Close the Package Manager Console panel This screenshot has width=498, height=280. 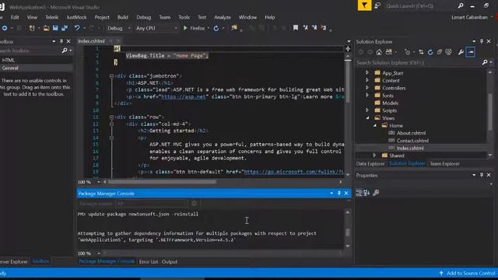346,193
